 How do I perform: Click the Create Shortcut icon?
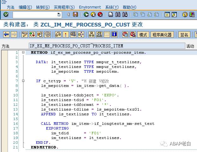click(x=174, y=15)
